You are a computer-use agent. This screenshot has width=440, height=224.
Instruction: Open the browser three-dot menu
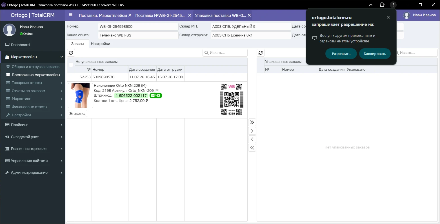click(393, 5)
